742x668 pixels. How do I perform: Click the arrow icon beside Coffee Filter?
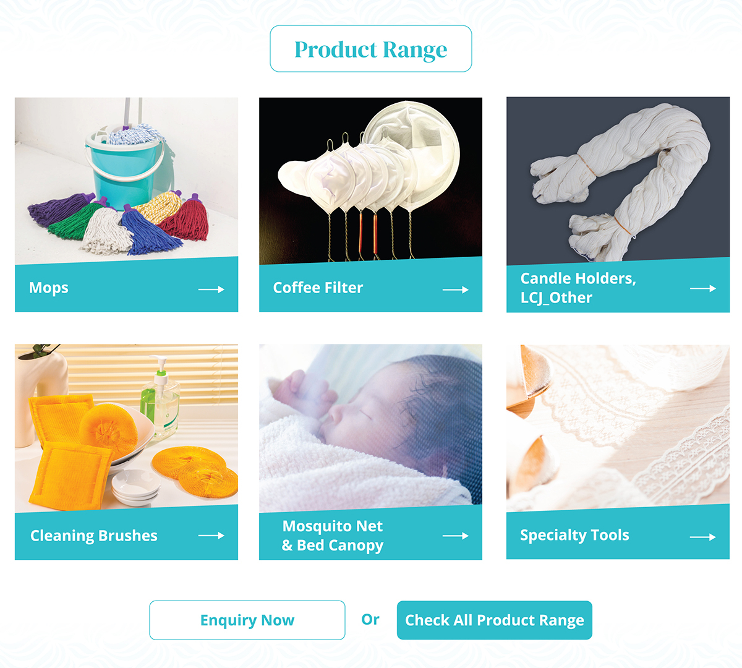[456, 289]
